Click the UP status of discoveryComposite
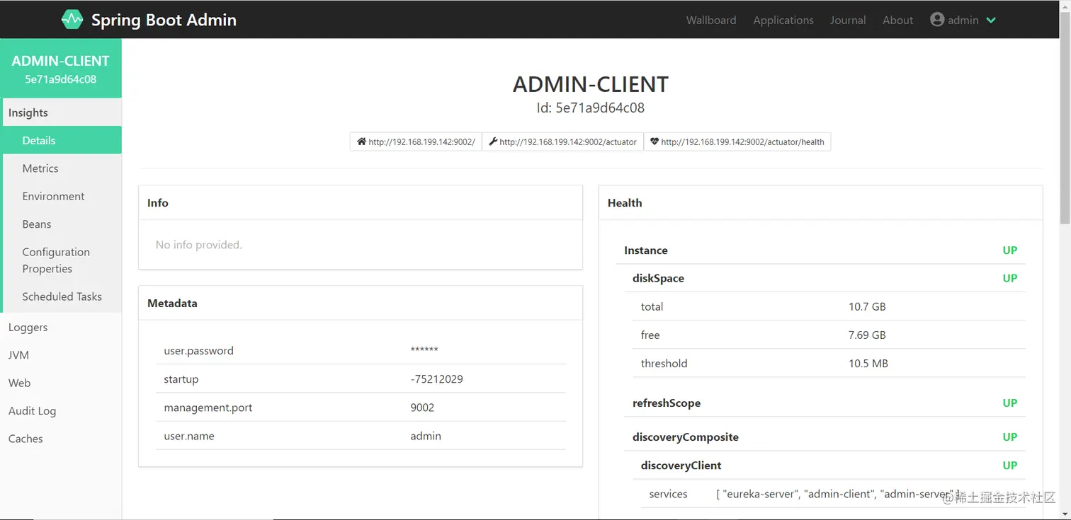The image size is (1071, 520). pyautogui.click(x=1010, y=437)
